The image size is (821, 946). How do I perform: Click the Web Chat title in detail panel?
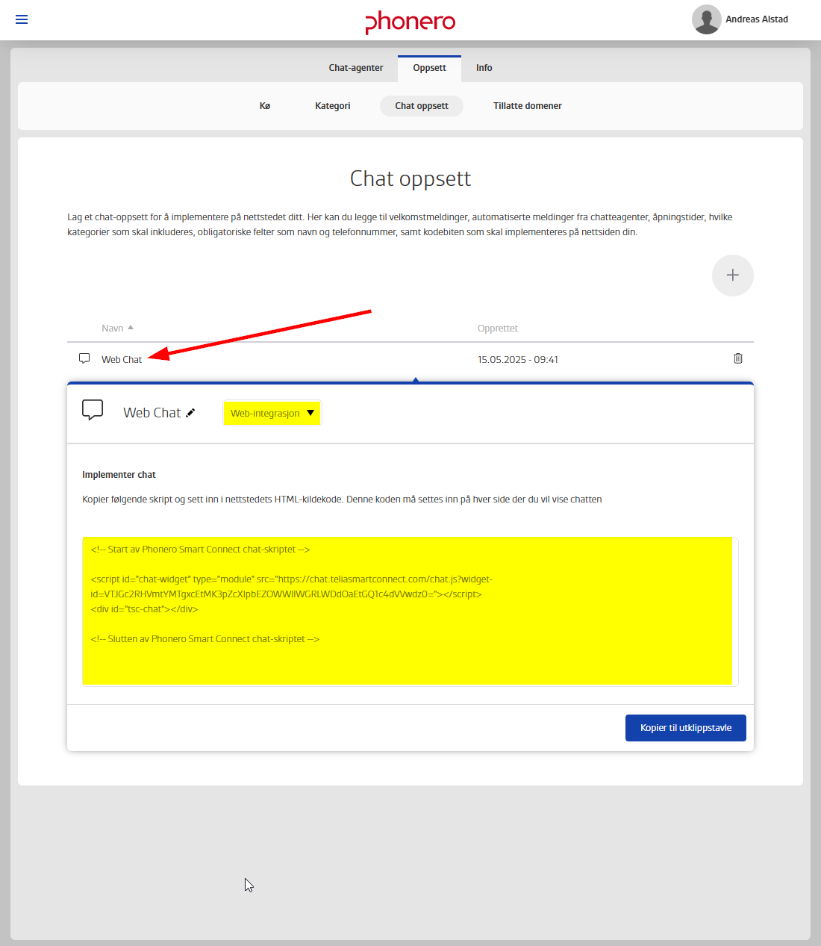pos(152,413)
